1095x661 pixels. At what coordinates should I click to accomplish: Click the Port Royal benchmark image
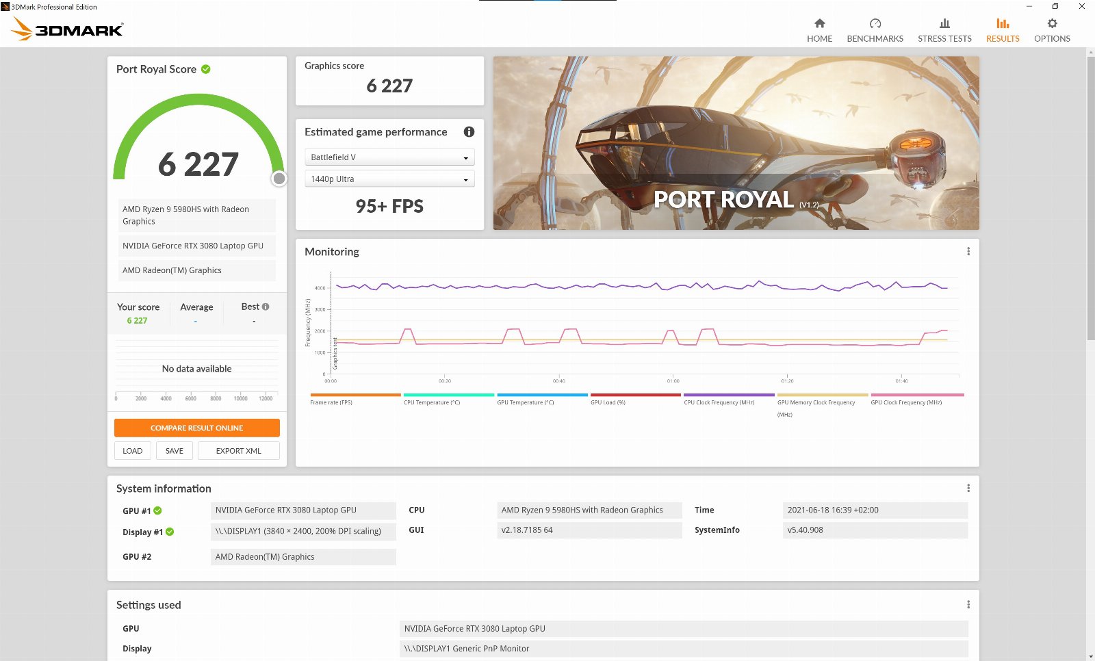point(736,143)
